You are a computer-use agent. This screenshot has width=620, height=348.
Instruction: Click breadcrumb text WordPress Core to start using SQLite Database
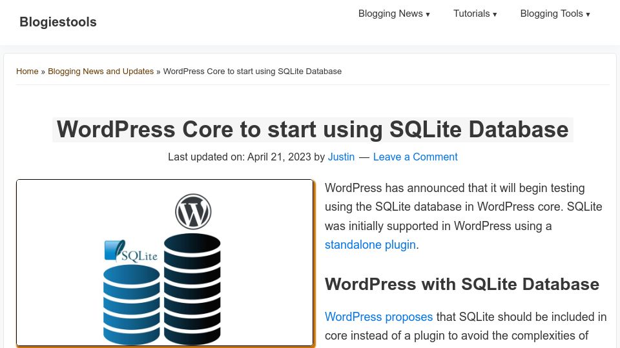(x=253, y=72)
